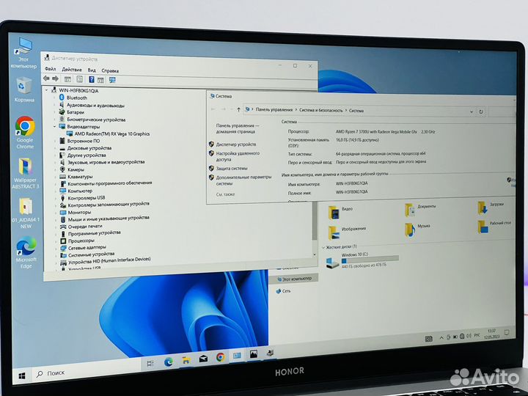Open the Видео folder in Explorer

[333, 210]
